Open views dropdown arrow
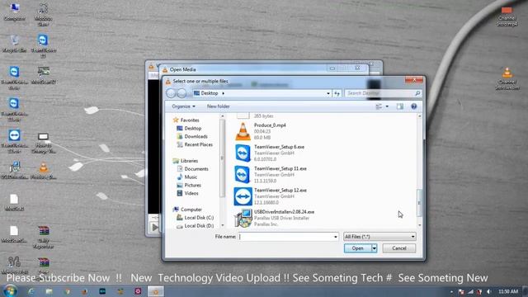Viewport: 528px width, 297px height. click(387, 106)
